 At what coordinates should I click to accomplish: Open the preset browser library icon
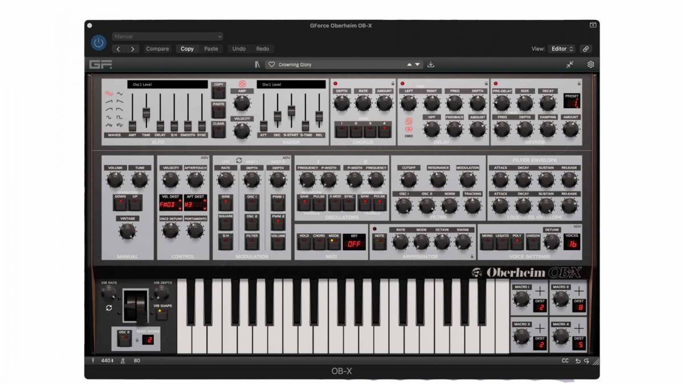coord(257,64)
